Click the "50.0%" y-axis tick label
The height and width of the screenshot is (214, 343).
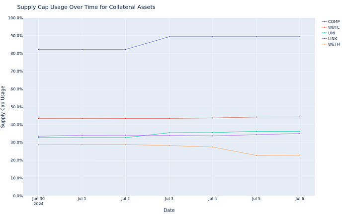(16, 107)
